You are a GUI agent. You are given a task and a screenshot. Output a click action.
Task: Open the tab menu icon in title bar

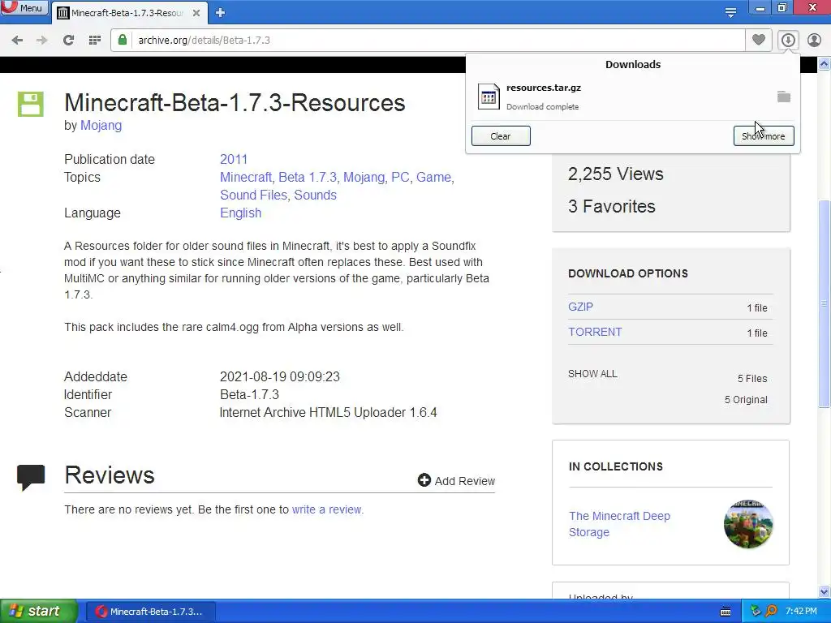(x=730, y=12)
